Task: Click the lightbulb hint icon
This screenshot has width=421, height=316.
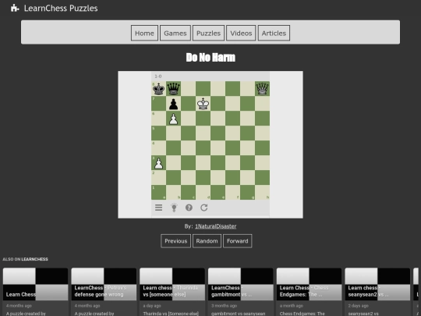Action: click(174, 208)
